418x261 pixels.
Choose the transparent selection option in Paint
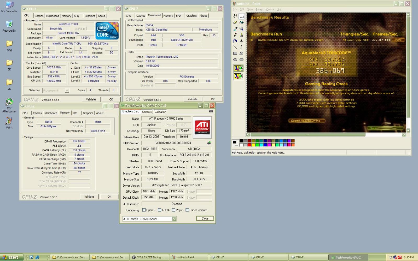(x=238, y=76)
